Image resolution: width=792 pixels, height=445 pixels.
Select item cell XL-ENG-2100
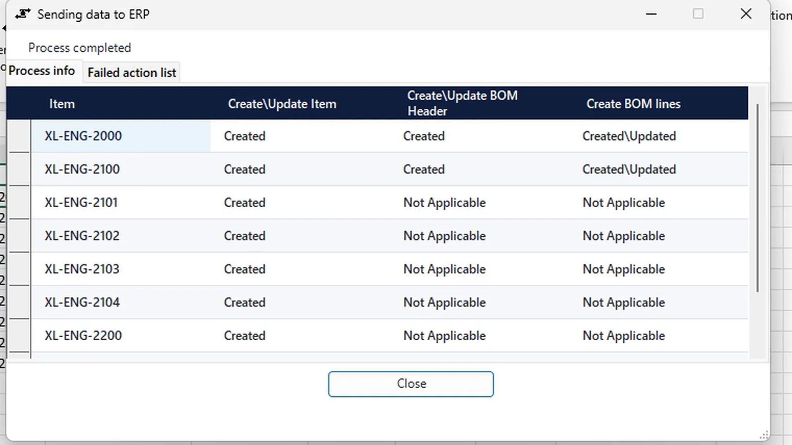121,169
